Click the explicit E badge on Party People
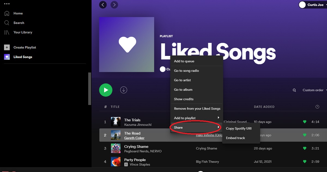The image size is (327, 172). coord(126,165)
